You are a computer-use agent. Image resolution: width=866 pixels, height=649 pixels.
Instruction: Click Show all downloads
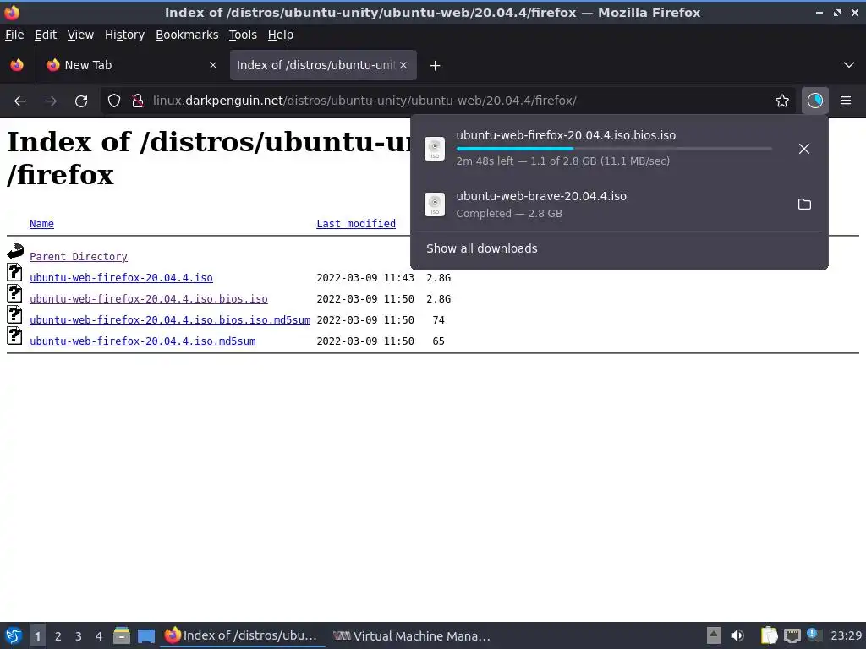pos(481,249)
